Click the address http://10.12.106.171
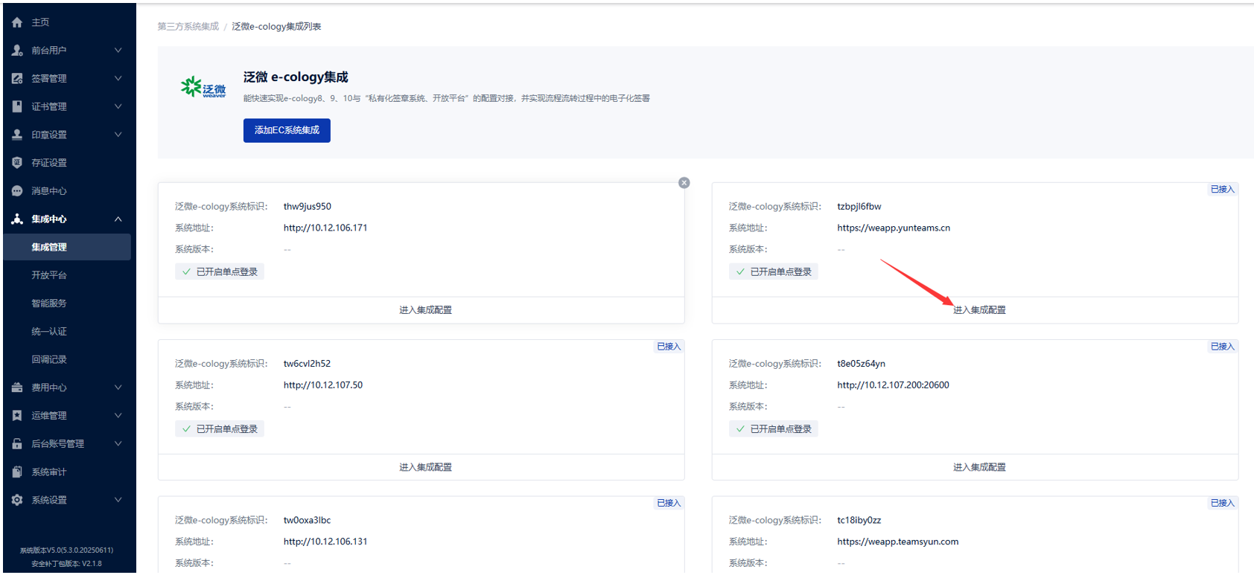This screenshot has width=1254, height=575. (325, 228)
